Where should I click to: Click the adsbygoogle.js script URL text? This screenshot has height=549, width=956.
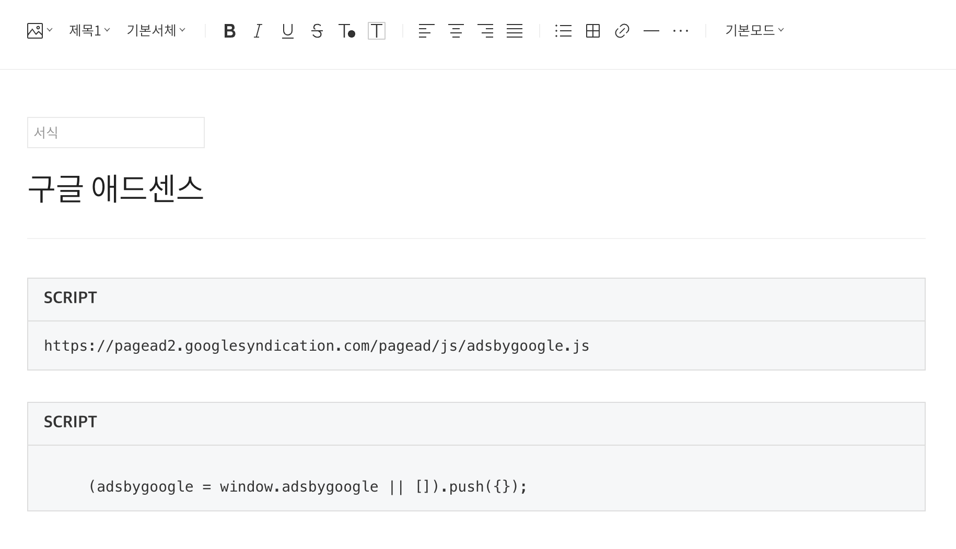click(x=317, y=346)
